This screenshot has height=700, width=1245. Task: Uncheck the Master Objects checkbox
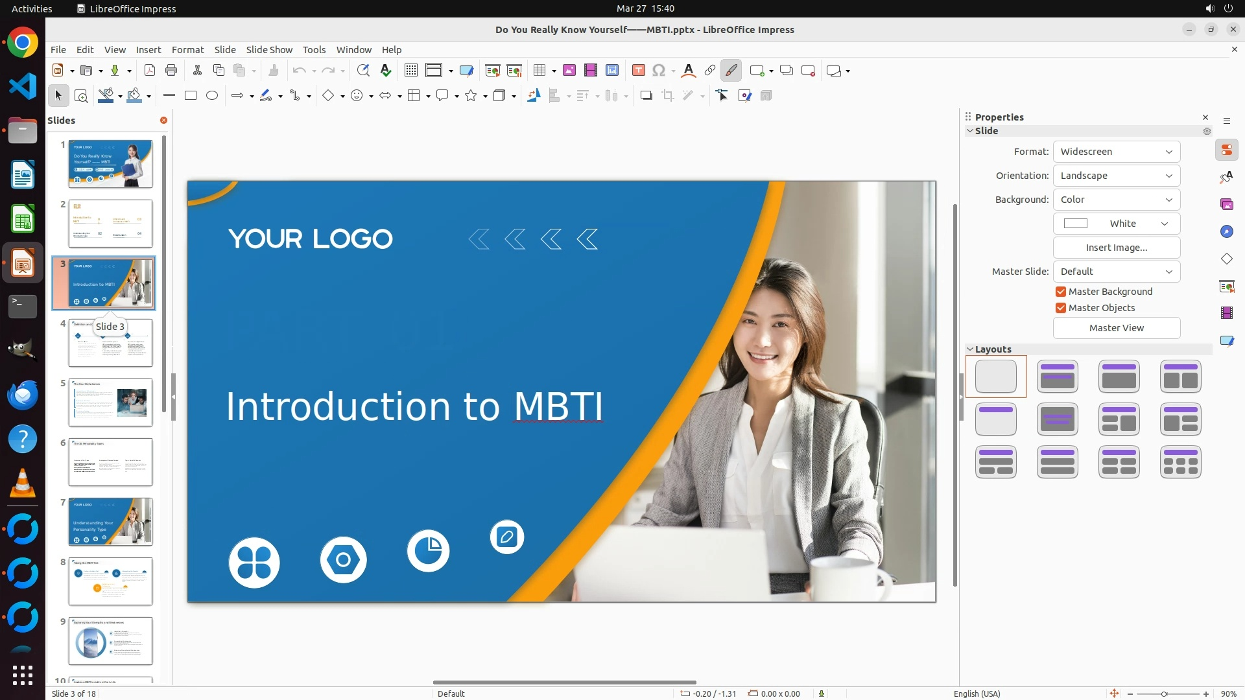pos(1061,308)
